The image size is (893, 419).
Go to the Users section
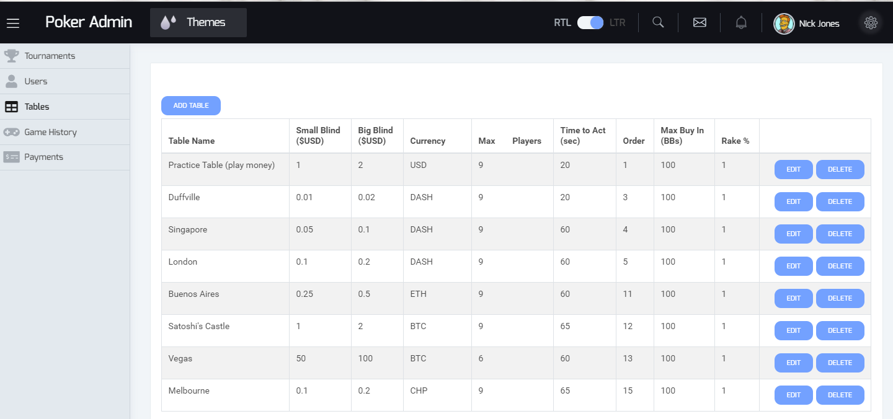(36, 81)
